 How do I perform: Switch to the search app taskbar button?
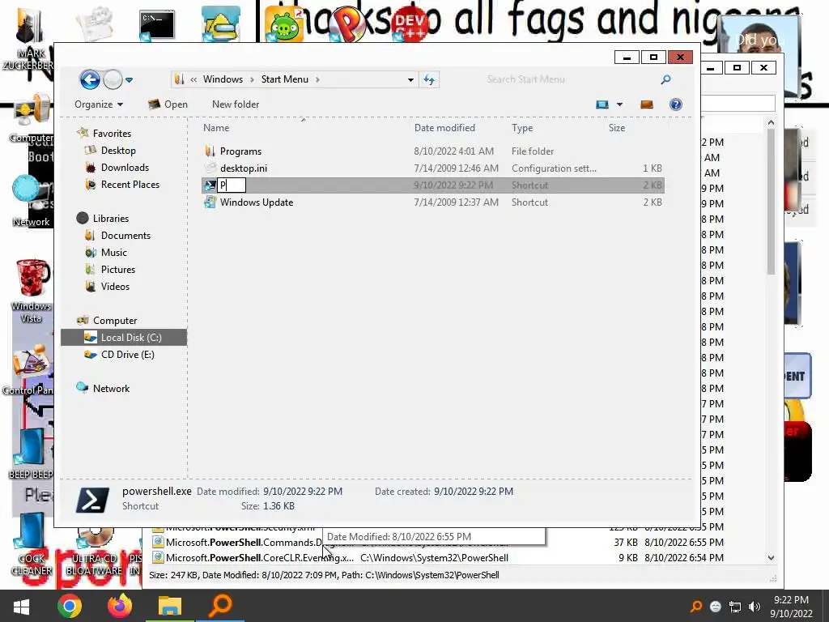[x=220, y=606]
